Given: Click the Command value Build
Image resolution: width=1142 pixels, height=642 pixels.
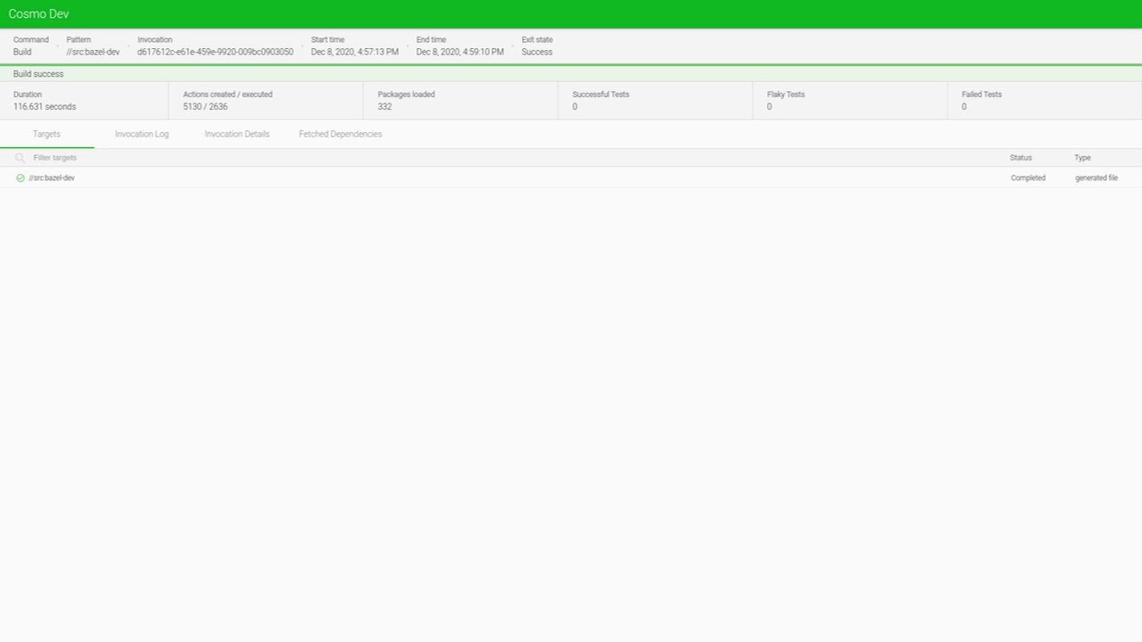Looking at the screenshot, I should coord(22,52).
